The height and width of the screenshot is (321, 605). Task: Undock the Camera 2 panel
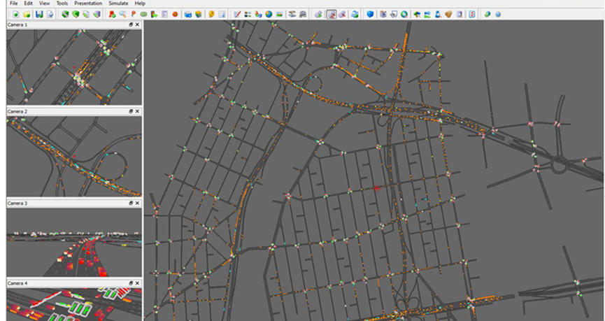[x=131, y=111]
